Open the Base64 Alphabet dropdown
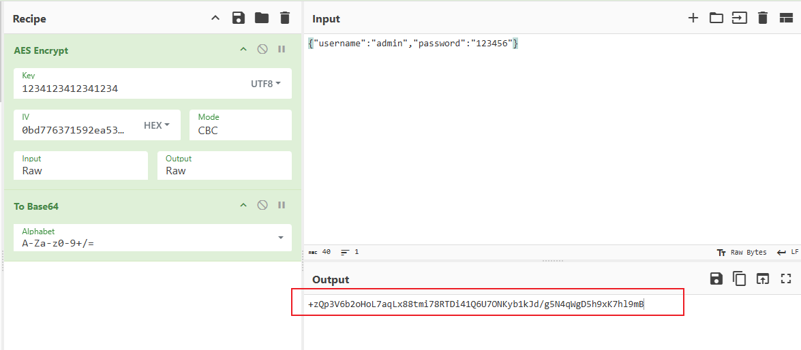801x350 pixels. tap(153, 238)
